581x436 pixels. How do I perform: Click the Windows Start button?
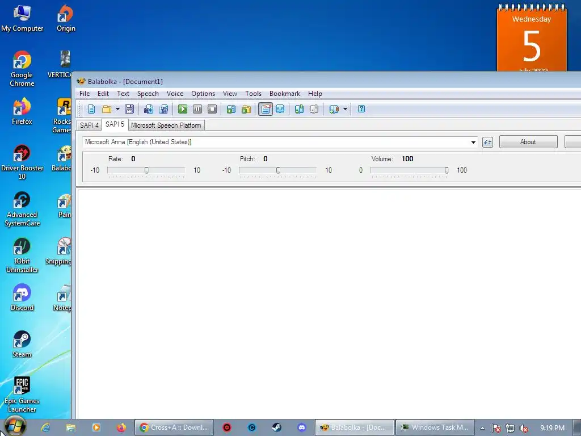tap(14, 426)
